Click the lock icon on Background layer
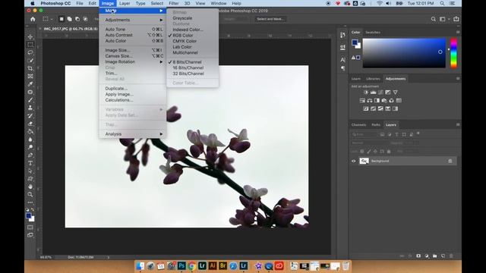The height and width of the screenshot is (273, 486). [x=450, y=161]
